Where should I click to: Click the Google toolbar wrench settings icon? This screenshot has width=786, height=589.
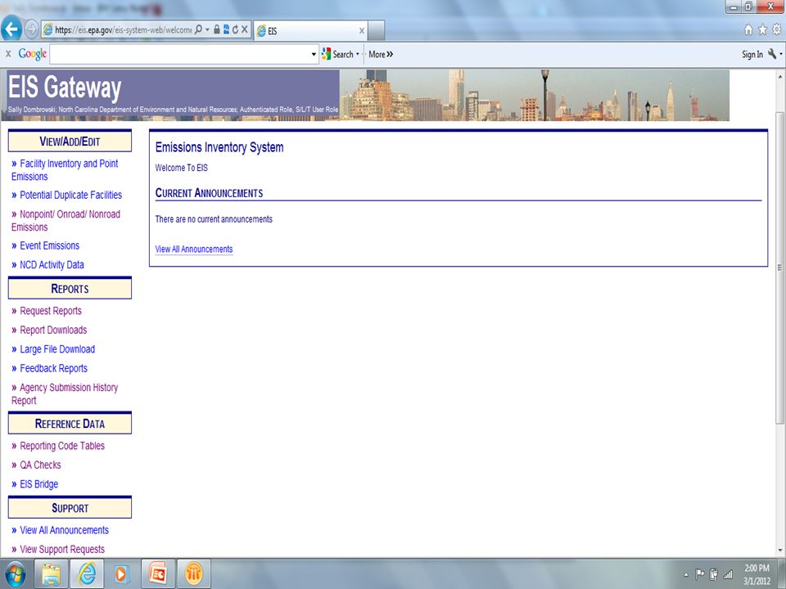pyautogui.click(x=772, y=54)
